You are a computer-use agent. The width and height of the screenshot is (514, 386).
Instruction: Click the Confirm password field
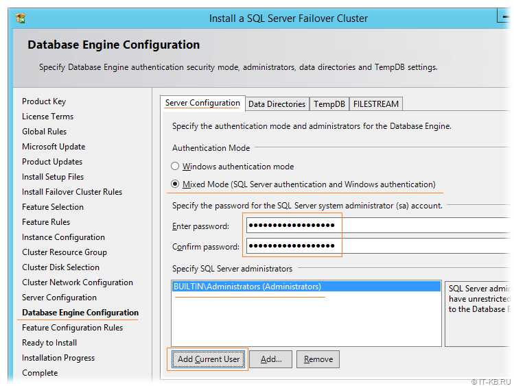pos(377,246)
